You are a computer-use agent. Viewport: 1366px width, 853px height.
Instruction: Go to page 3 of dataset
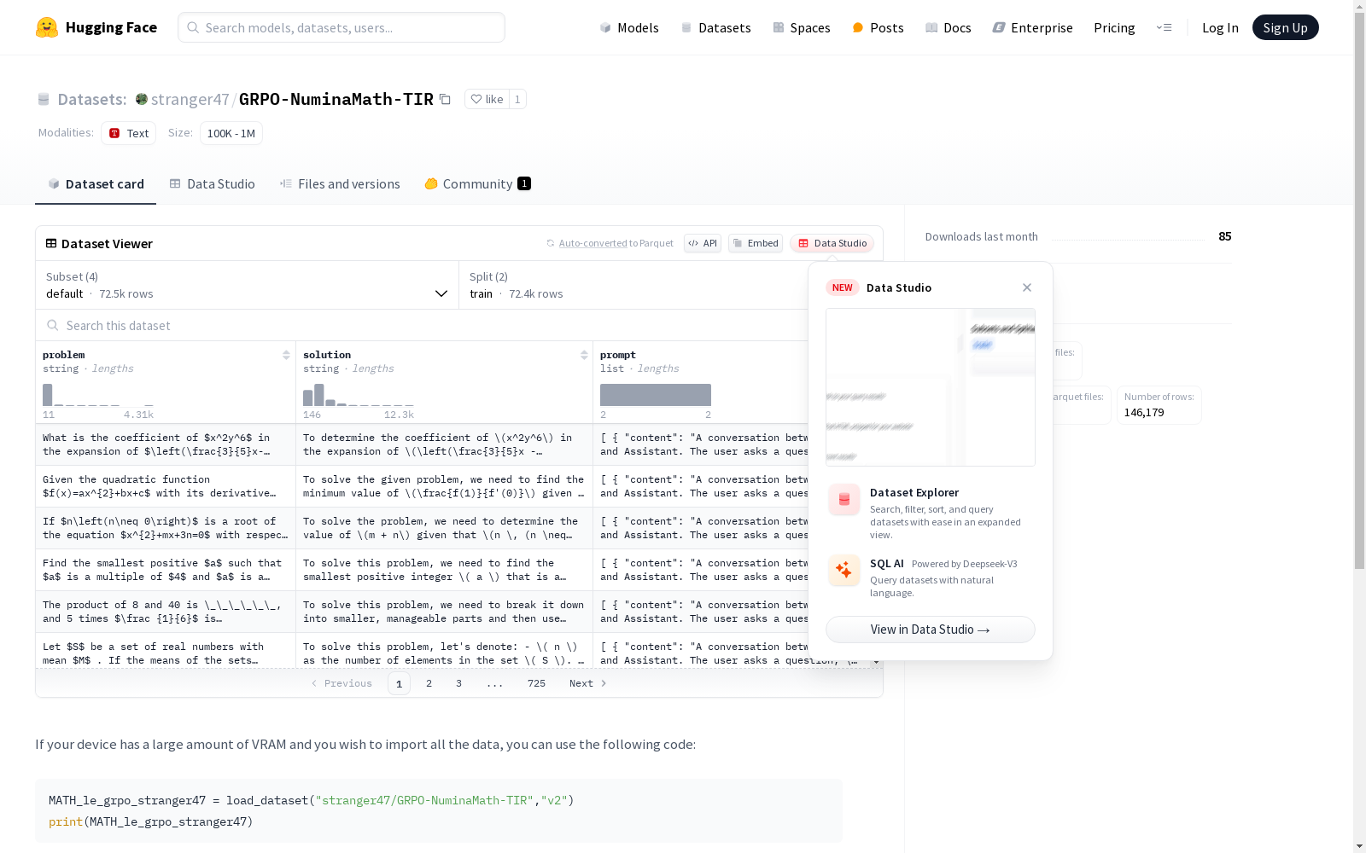pos(458,683)
